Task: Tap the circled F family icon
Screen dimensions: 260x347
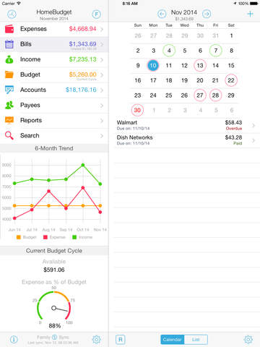Action: tap(97, 14)
